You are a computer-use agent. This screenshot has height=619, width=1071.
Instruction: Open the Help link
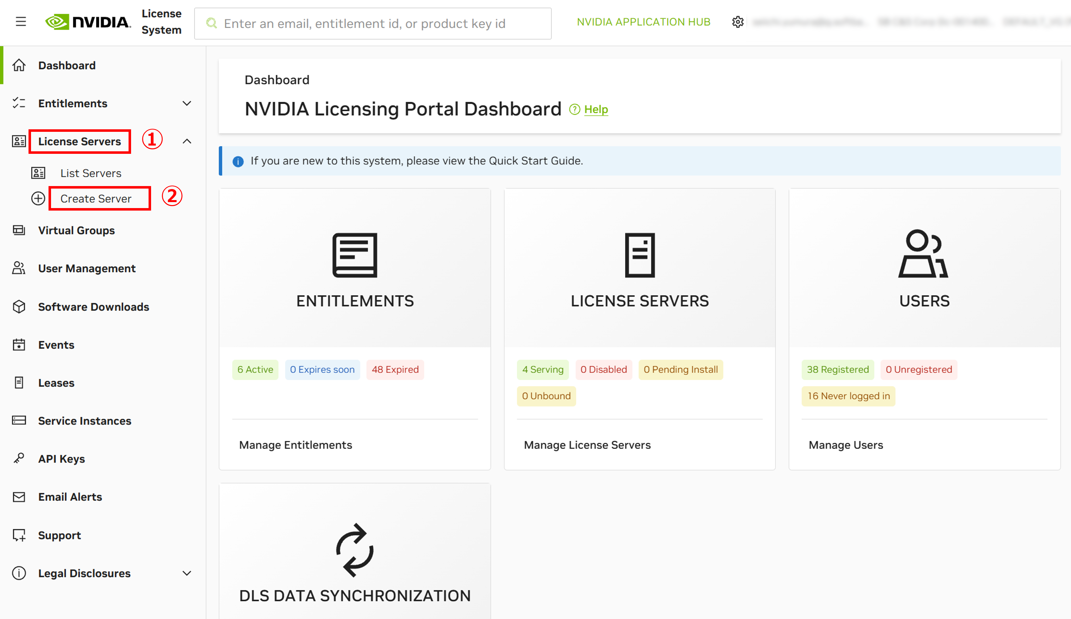pos(596,110)
